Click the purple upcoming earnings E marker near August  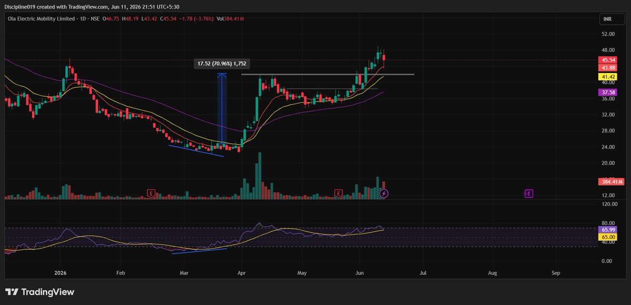(529, 194)
